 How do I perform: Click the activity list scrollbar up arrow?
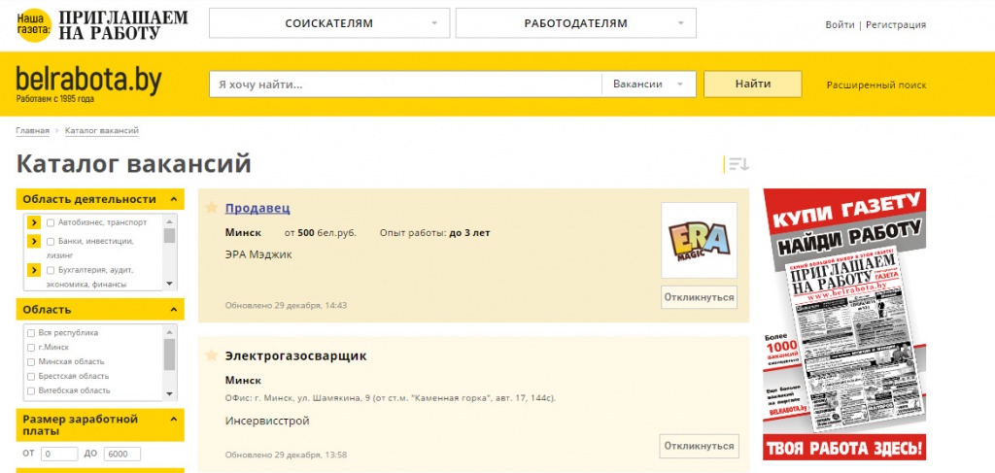169,221
